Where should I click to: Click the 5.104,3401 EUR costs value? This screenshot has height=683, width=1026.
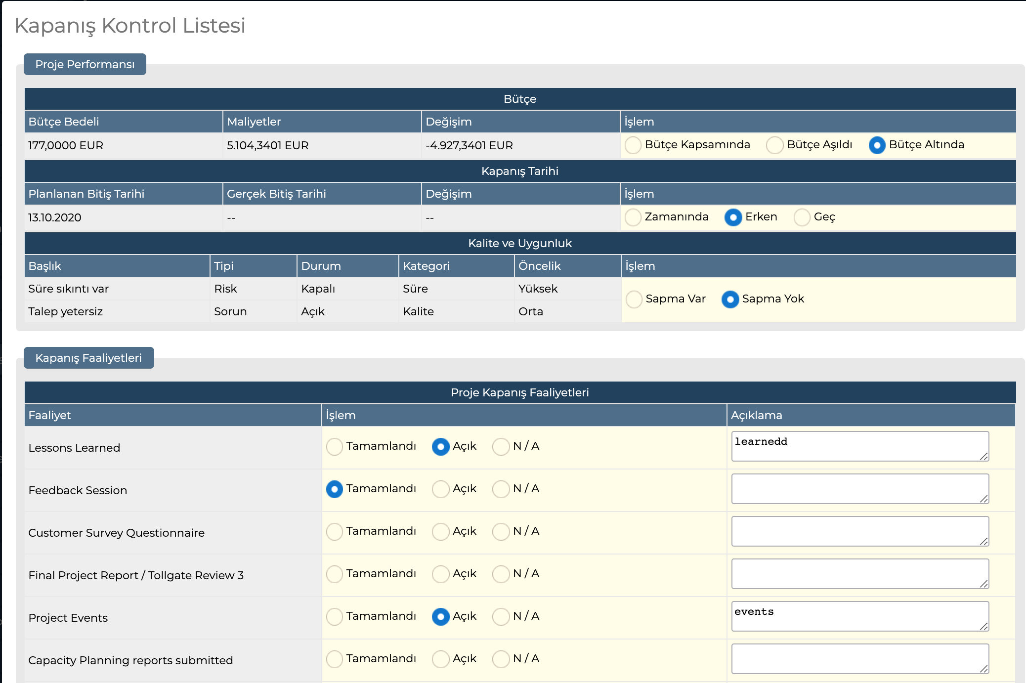268,145
